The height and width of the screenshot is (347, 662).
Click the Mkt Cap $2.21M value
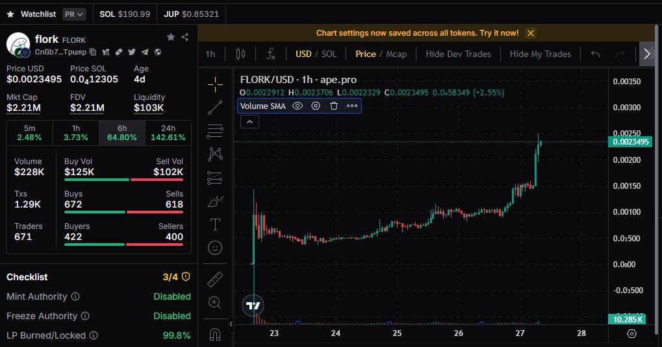coord(23,108)
